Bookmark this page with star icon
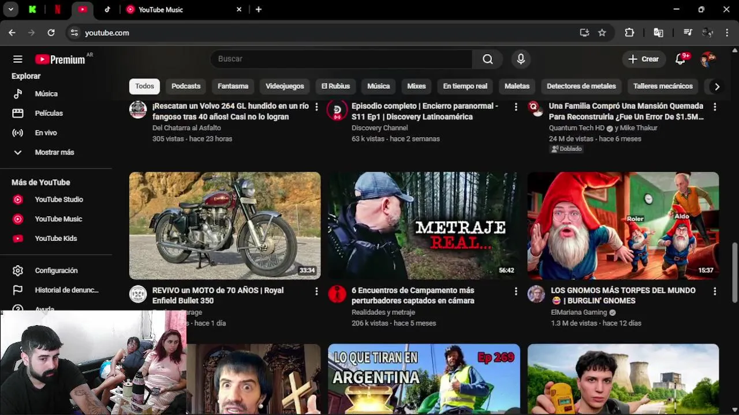The image size is (739, 415). coord(602,33)
